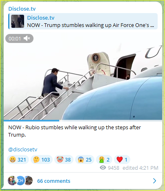Click the red heart reaction
Viewport: 165px width, 191px height.
tap(122, 160)
